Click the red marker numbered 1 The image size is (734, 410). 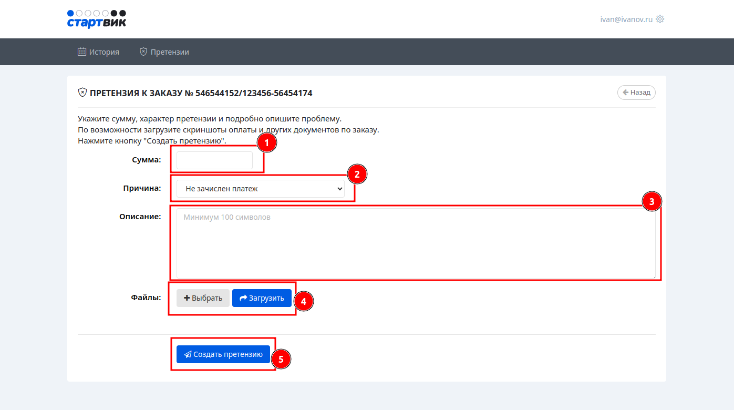click(266, 142)
